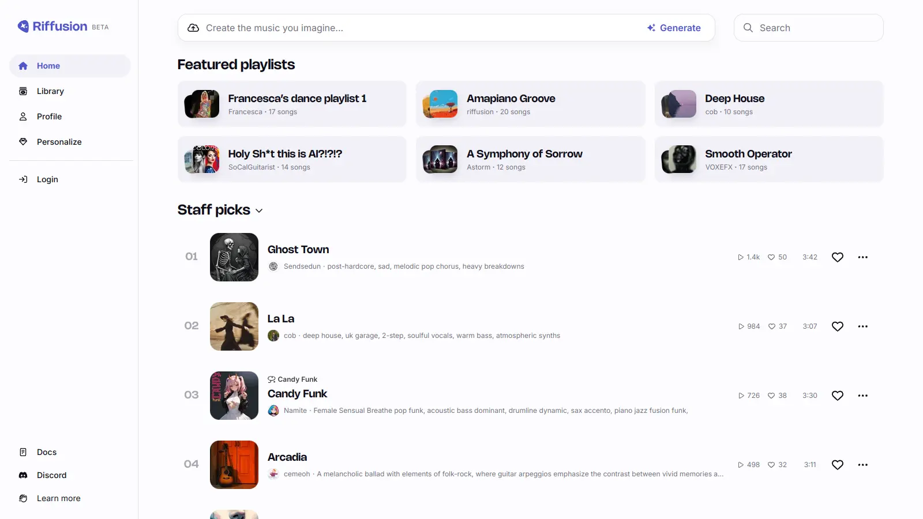
Task: Click the Riffusion logo icon
Action: pos(23,27)
